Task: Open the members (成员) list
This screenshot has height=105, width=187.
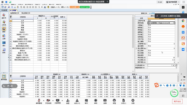Action: tap(77, 101)
